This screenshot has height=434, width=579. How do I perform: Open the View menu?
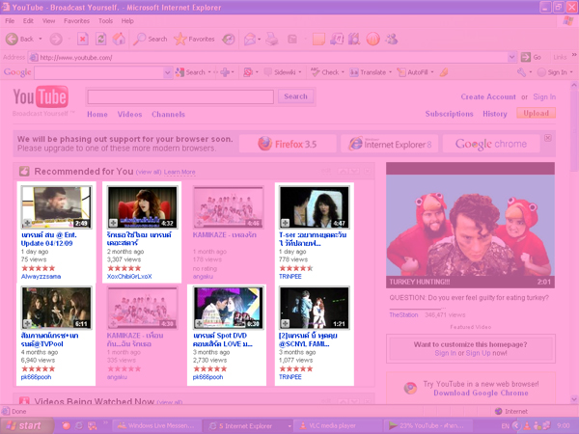[49, 21]
